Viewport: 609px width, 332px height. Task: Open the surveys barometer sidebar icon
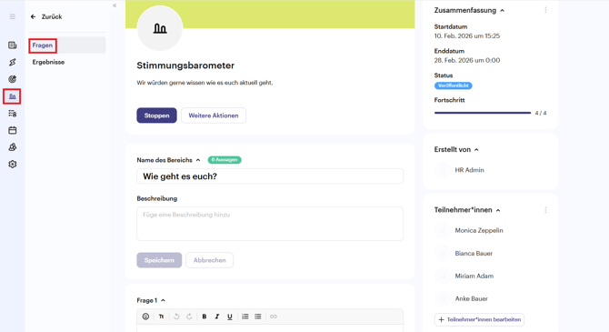(x=13, y=96)
